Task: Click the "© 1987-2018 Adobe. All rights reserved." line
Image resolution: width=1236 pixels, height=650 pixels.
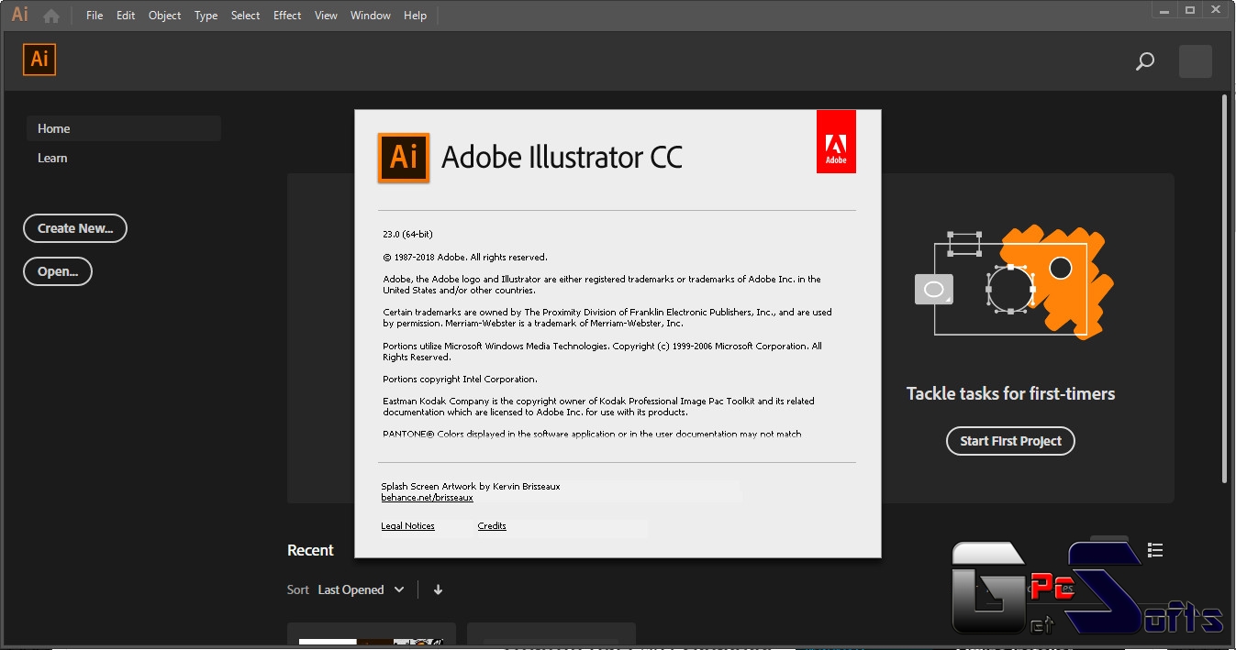Action: tap(464, 258)
